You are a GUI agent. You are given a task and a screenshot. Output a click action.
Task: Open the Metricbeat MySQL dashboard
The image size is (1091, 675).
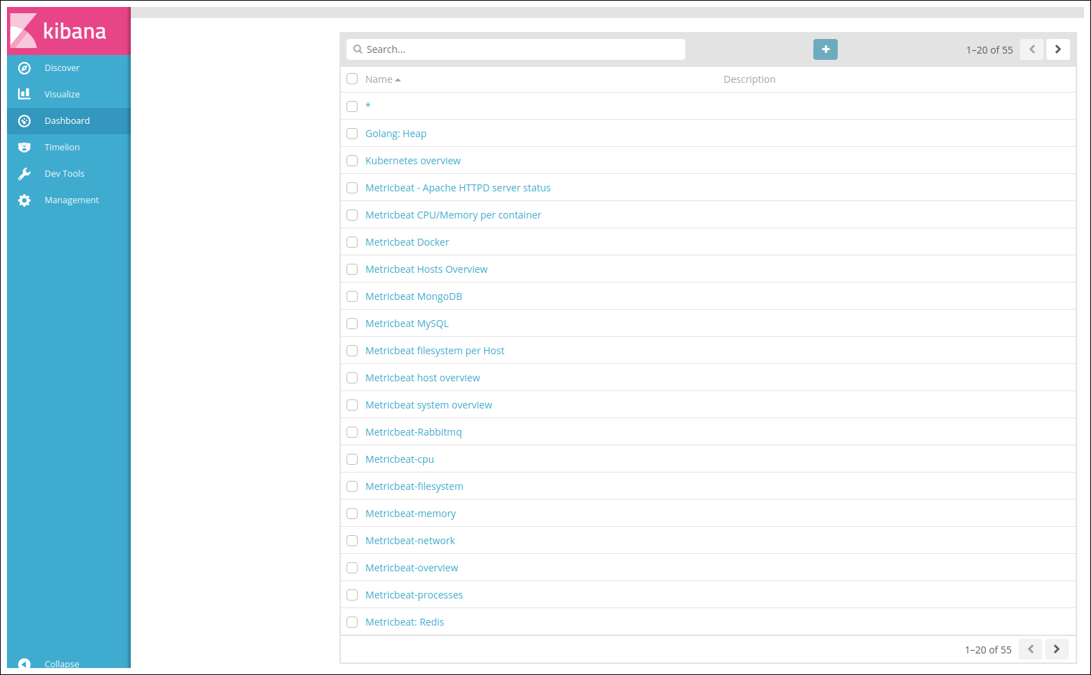[407, 324]
